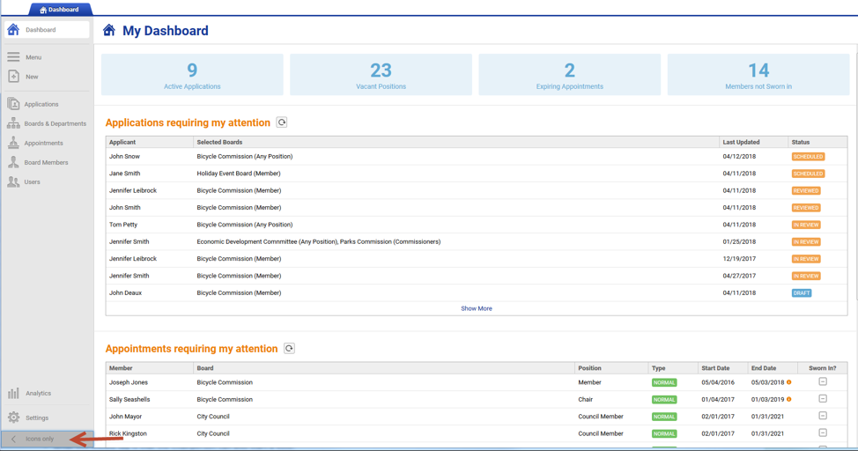
Task: Open the Dashboard tab at top
Action: (x=60, y=10)
